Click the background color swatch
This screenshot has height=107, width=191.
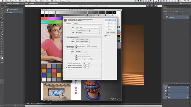(x=3, y=58)
